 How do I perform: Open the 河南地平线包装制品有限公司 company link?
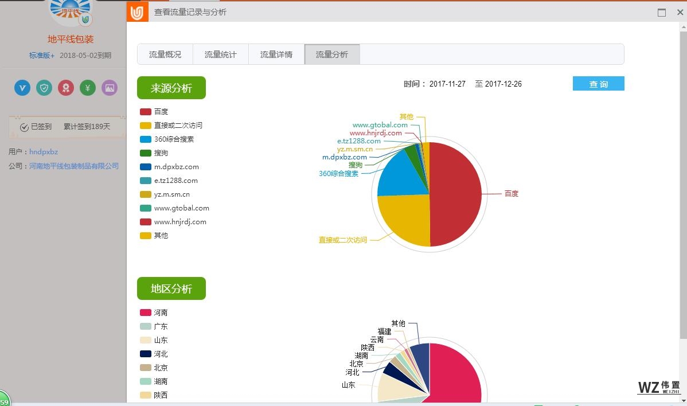(x=74, y=166)
